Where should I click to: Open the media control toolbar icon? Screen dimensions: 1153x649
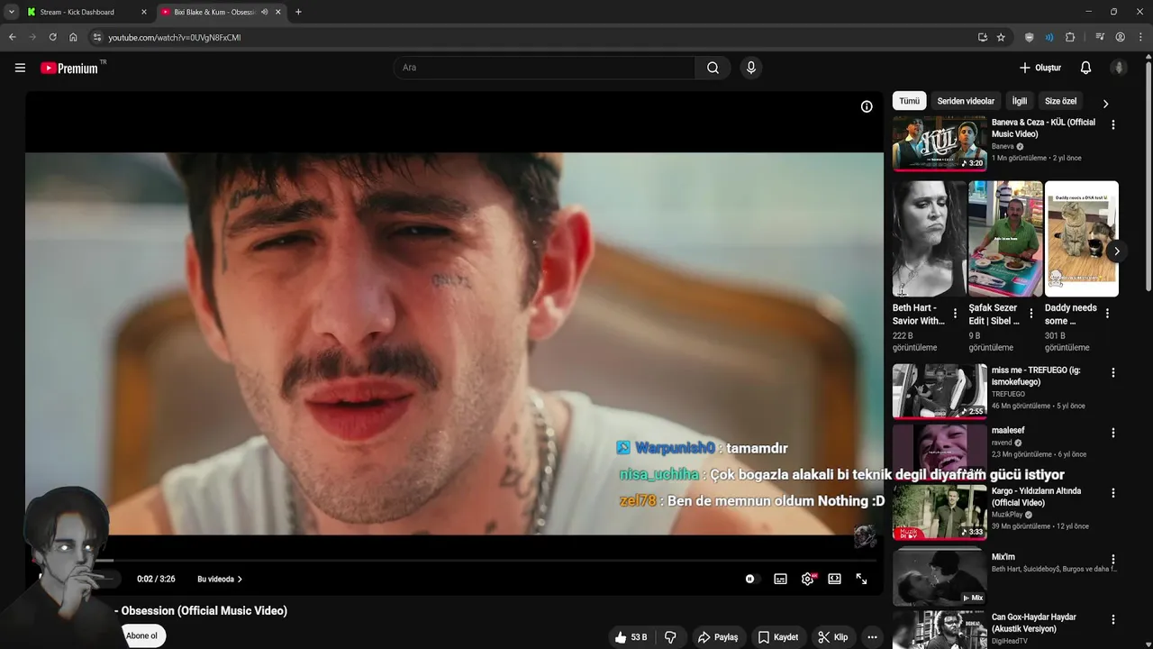point(1100,37)
